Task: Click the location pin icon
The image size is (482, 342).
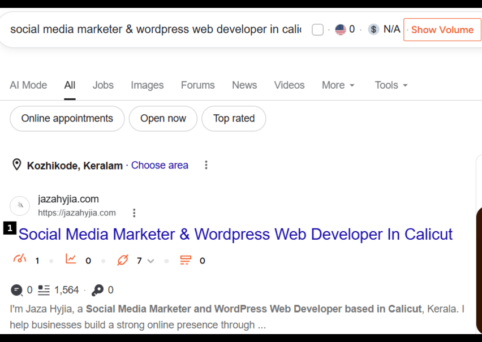Action: 16,164
